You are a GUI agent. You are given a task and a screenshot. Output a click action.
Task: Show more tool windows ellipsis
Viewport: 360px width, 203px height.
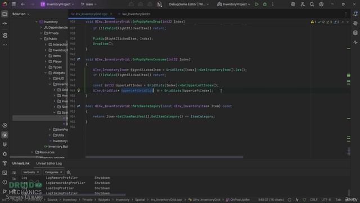[x=4, y=45]
